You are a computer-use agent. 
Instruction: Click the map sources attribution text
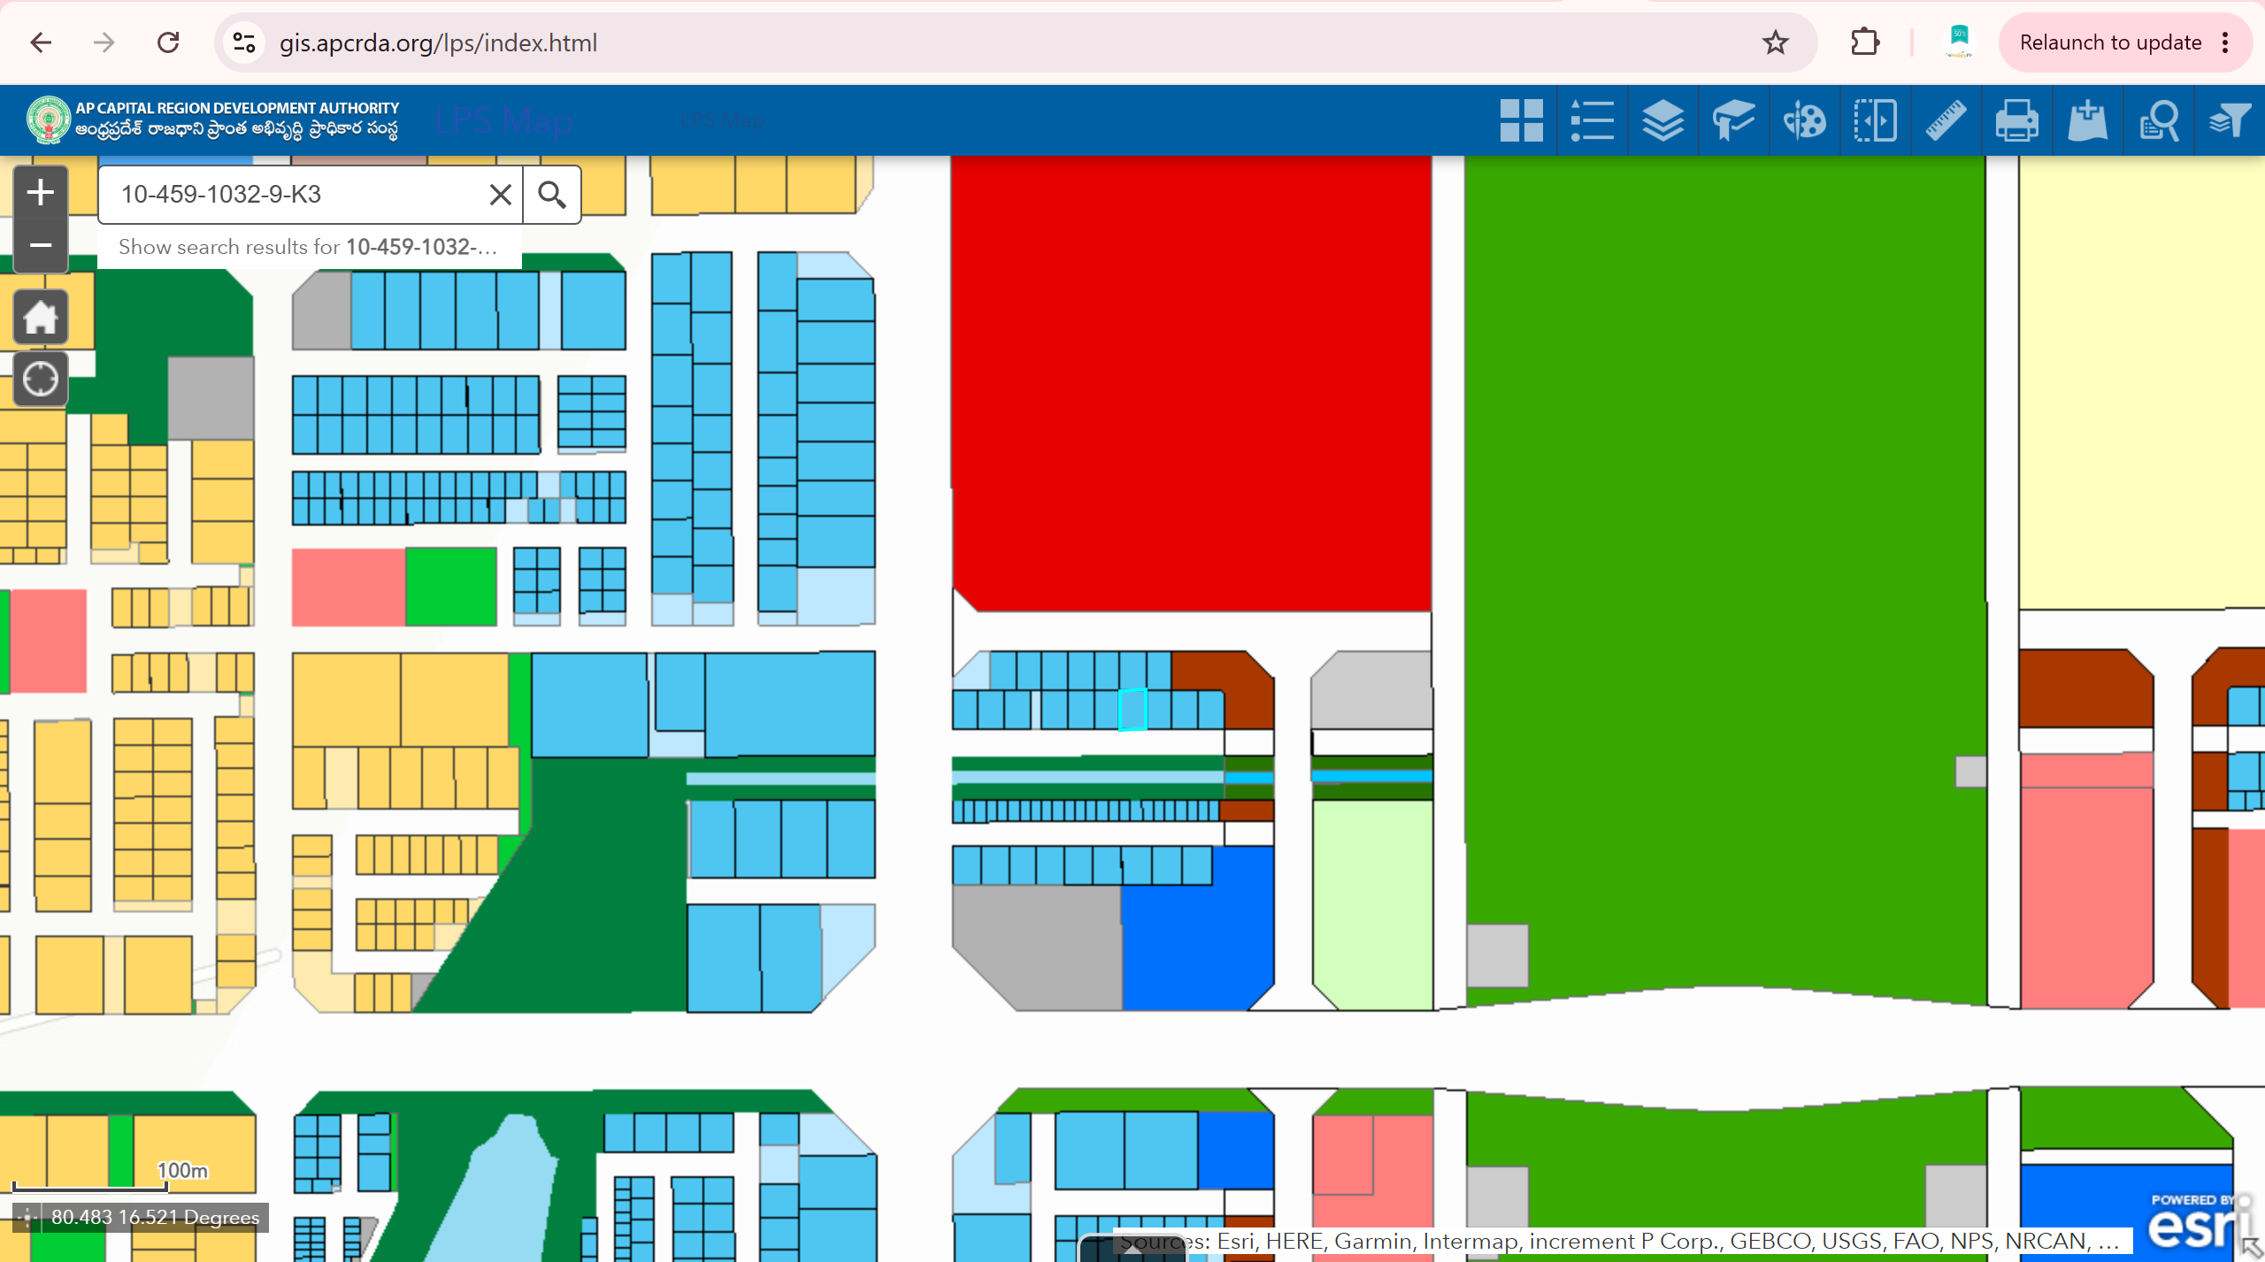pos(1619,1241)
